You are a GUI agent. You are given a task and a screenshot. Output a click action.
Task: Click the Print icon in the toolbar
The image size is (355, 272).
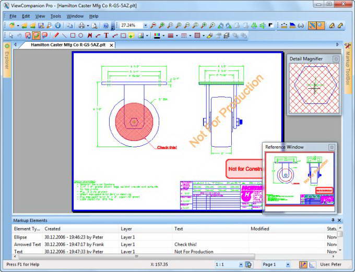(x=81, y=26)
